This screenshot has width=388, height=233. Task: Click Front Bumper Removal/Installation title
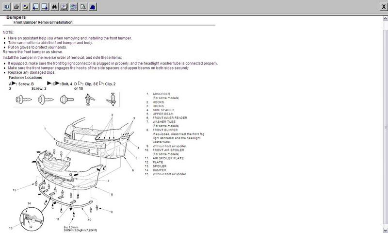click(43, 22)
